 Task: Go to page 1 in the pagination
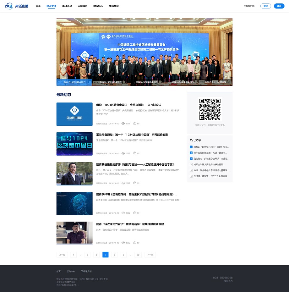click(x=74, y=255)
